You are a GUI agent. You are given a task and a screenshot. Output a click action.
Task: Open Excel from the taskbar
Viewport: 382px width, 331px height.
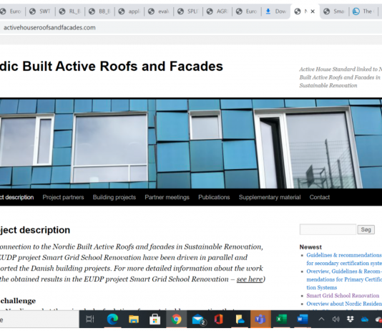coord(281,319)
